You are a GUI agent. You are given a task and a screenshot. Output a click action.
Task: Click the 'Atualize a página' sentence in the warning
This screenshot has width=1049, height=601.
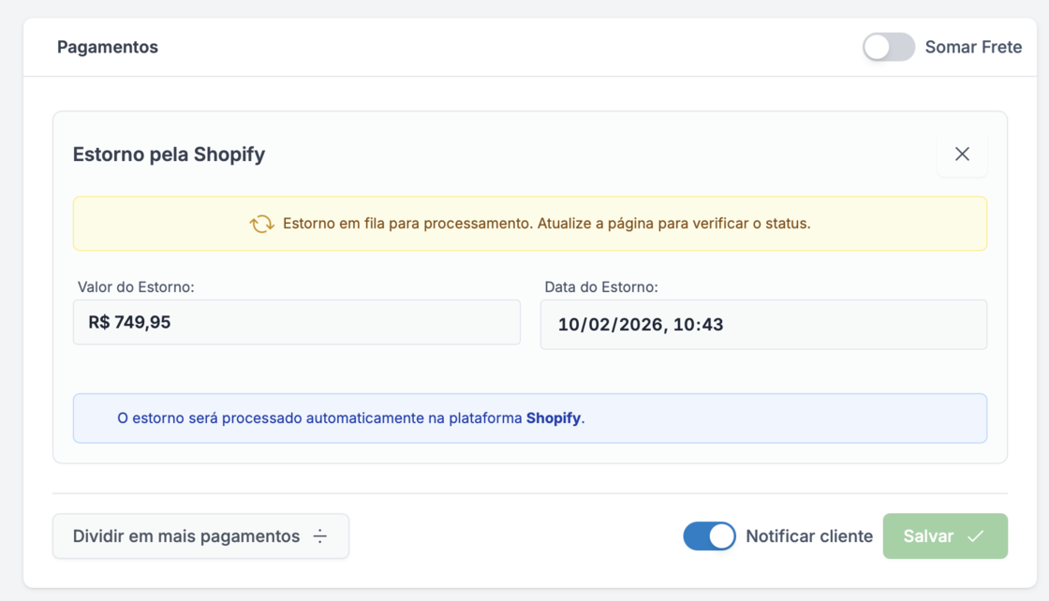tap(672, 224)
